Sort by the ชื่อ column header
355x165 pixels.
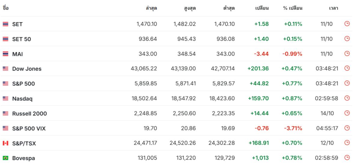click(x=6, y=8)
